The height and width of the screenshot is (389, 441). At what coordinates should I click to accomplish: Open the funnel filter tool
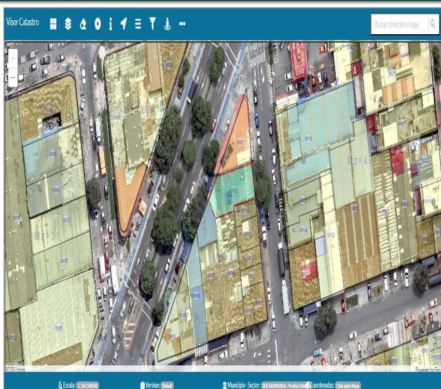[x=153, y=24]
